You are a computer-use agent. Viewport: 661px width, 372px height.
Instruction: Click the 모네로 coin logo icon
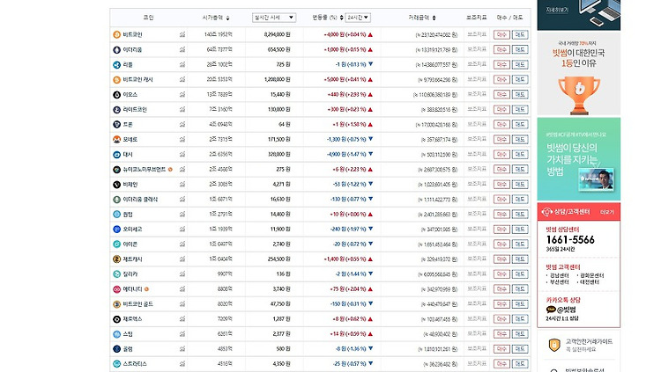pos(116,139)
